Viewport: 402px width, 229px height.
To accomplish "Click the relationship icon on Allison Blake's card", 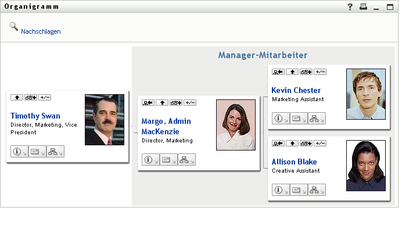I will (306, 144).
